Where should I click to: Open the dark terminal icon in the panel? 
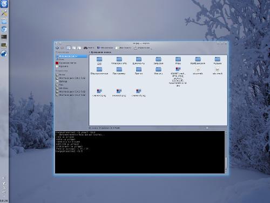4,37
